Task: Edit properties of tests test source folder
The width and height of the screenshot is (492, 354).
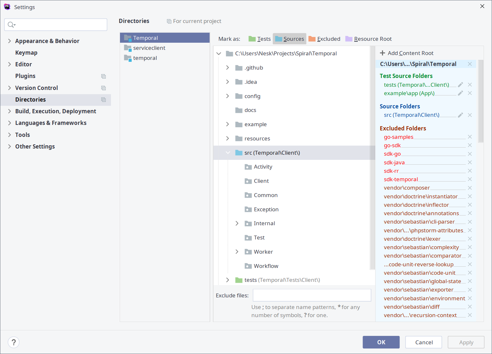Action: [460, 85]
